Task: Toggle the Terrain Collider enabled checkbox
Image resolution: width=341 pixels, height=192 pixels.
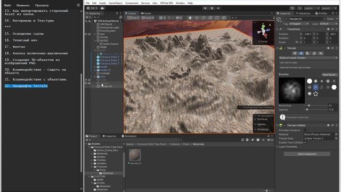Action: pyautogui.click(x=285, y=125)
